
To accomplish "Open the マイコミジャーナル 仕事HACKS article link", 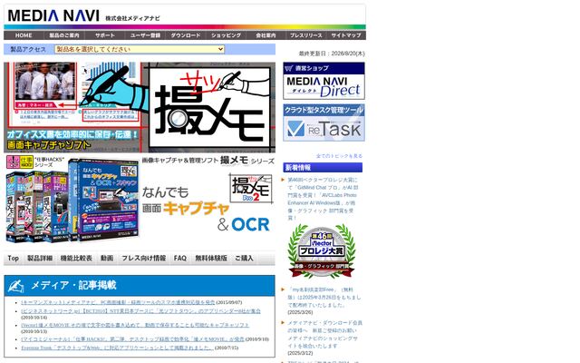I will pos(132,339).
